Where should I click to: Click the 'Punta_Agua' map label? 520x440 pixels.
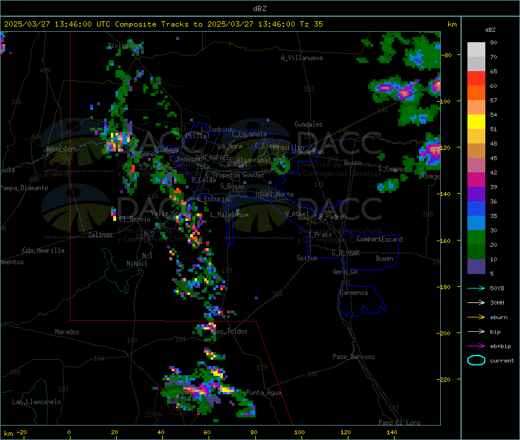click(263, 393)
